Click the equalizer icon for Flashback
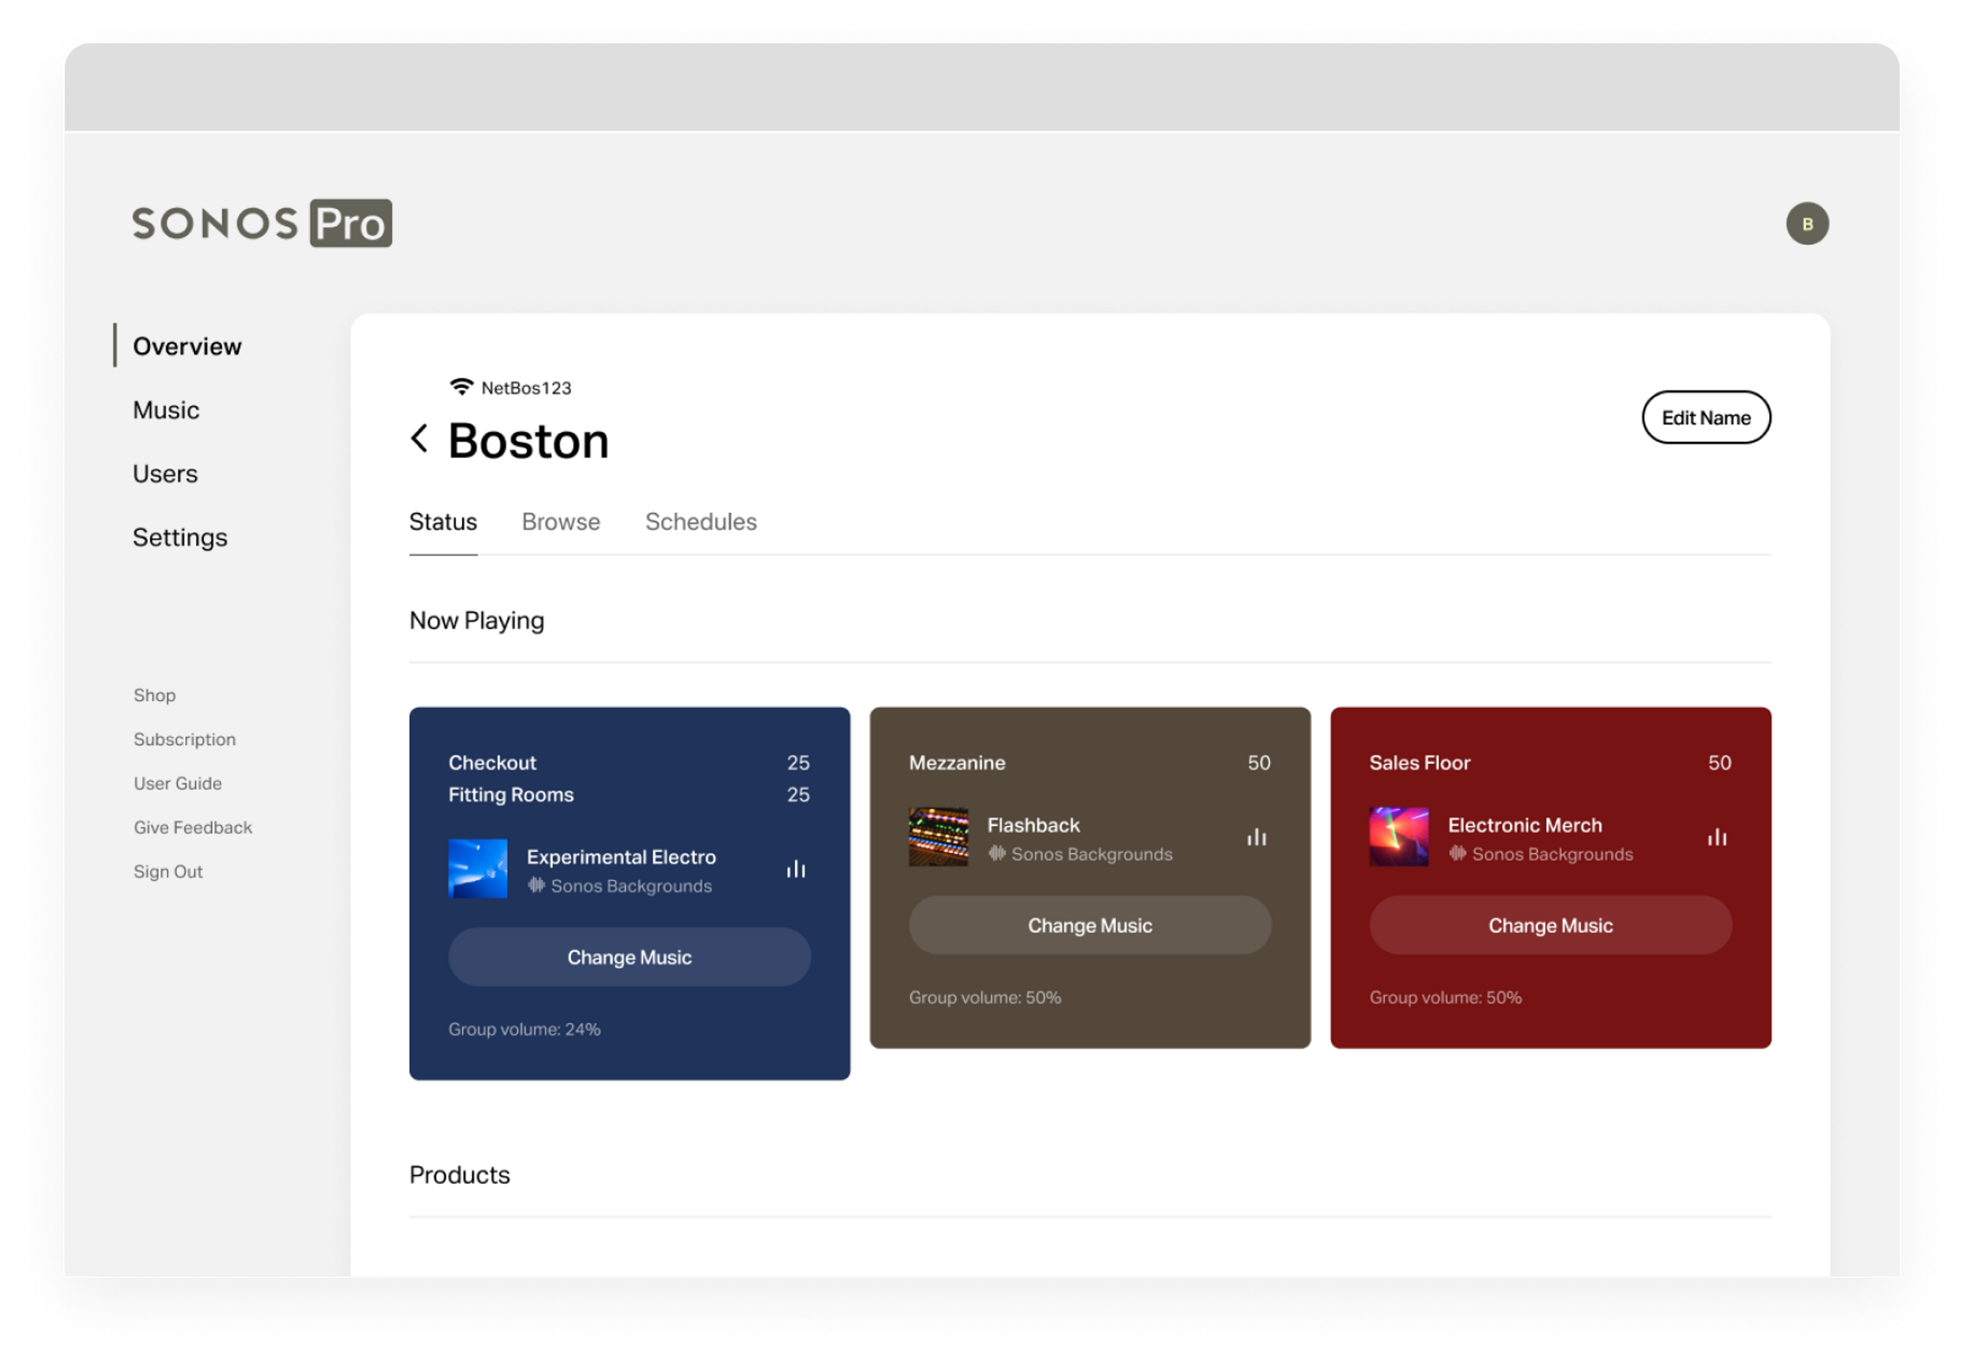 (x=1256, y=838)
